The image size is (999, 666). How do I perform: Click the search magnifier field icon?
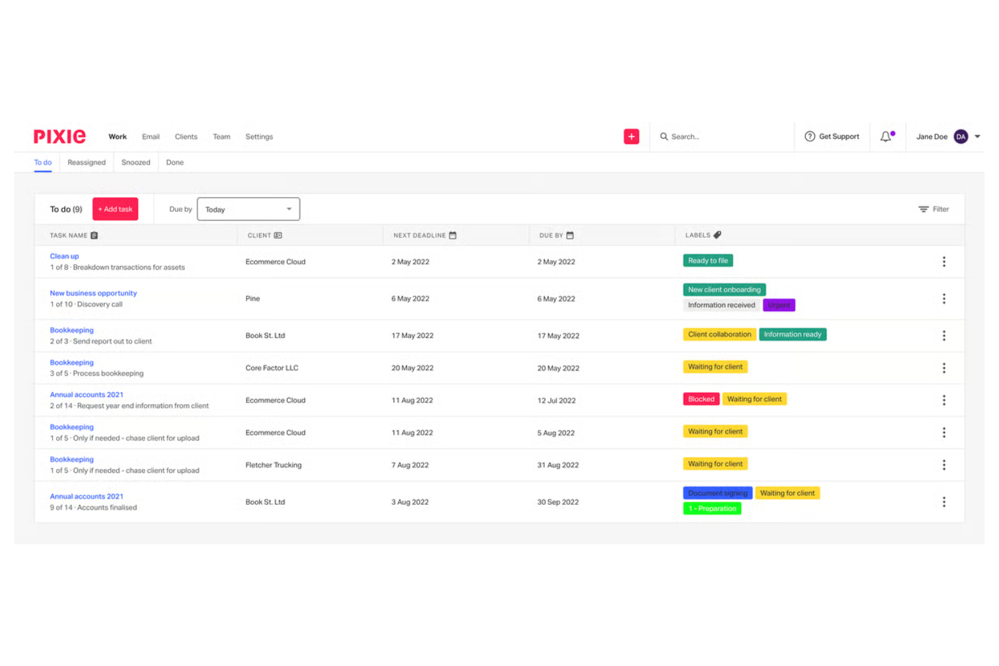[x=664, y=136]
